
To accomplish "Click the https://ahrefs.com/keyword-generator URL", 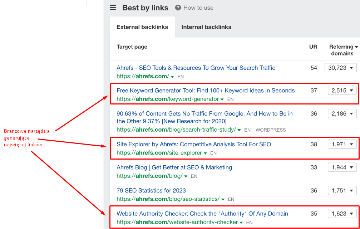I will (168, 99).
